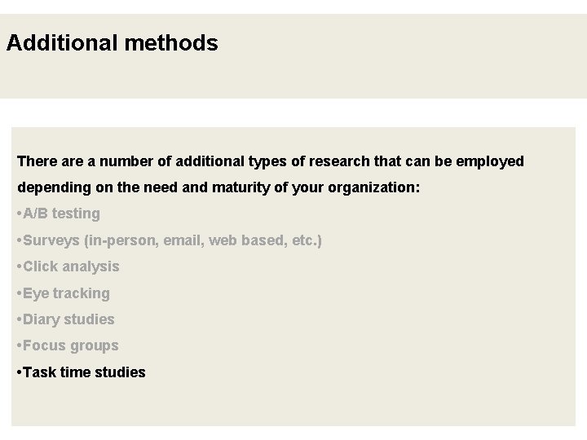Select the 'A/B testing' bullet item
The image size is (587, 440).
pos(61,213)
